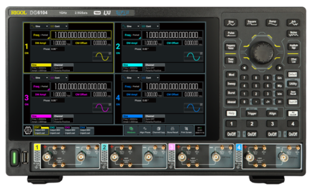Tap the Print Screen icon
Image resolution: width=312 pixels, height=194 pixels.
[186, 130]
